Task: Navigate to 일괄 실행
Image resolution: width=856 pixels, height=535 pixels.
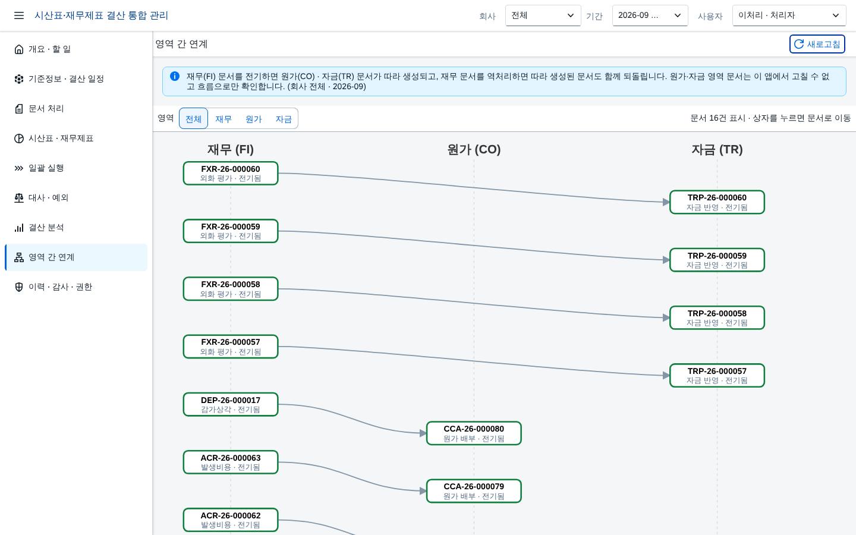Action: coord(76,168)
